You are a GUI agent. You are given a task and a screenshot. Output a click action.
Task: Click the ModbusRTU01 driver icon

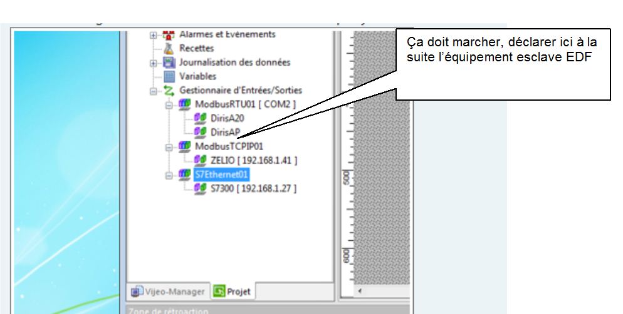[x=184, y=104]
